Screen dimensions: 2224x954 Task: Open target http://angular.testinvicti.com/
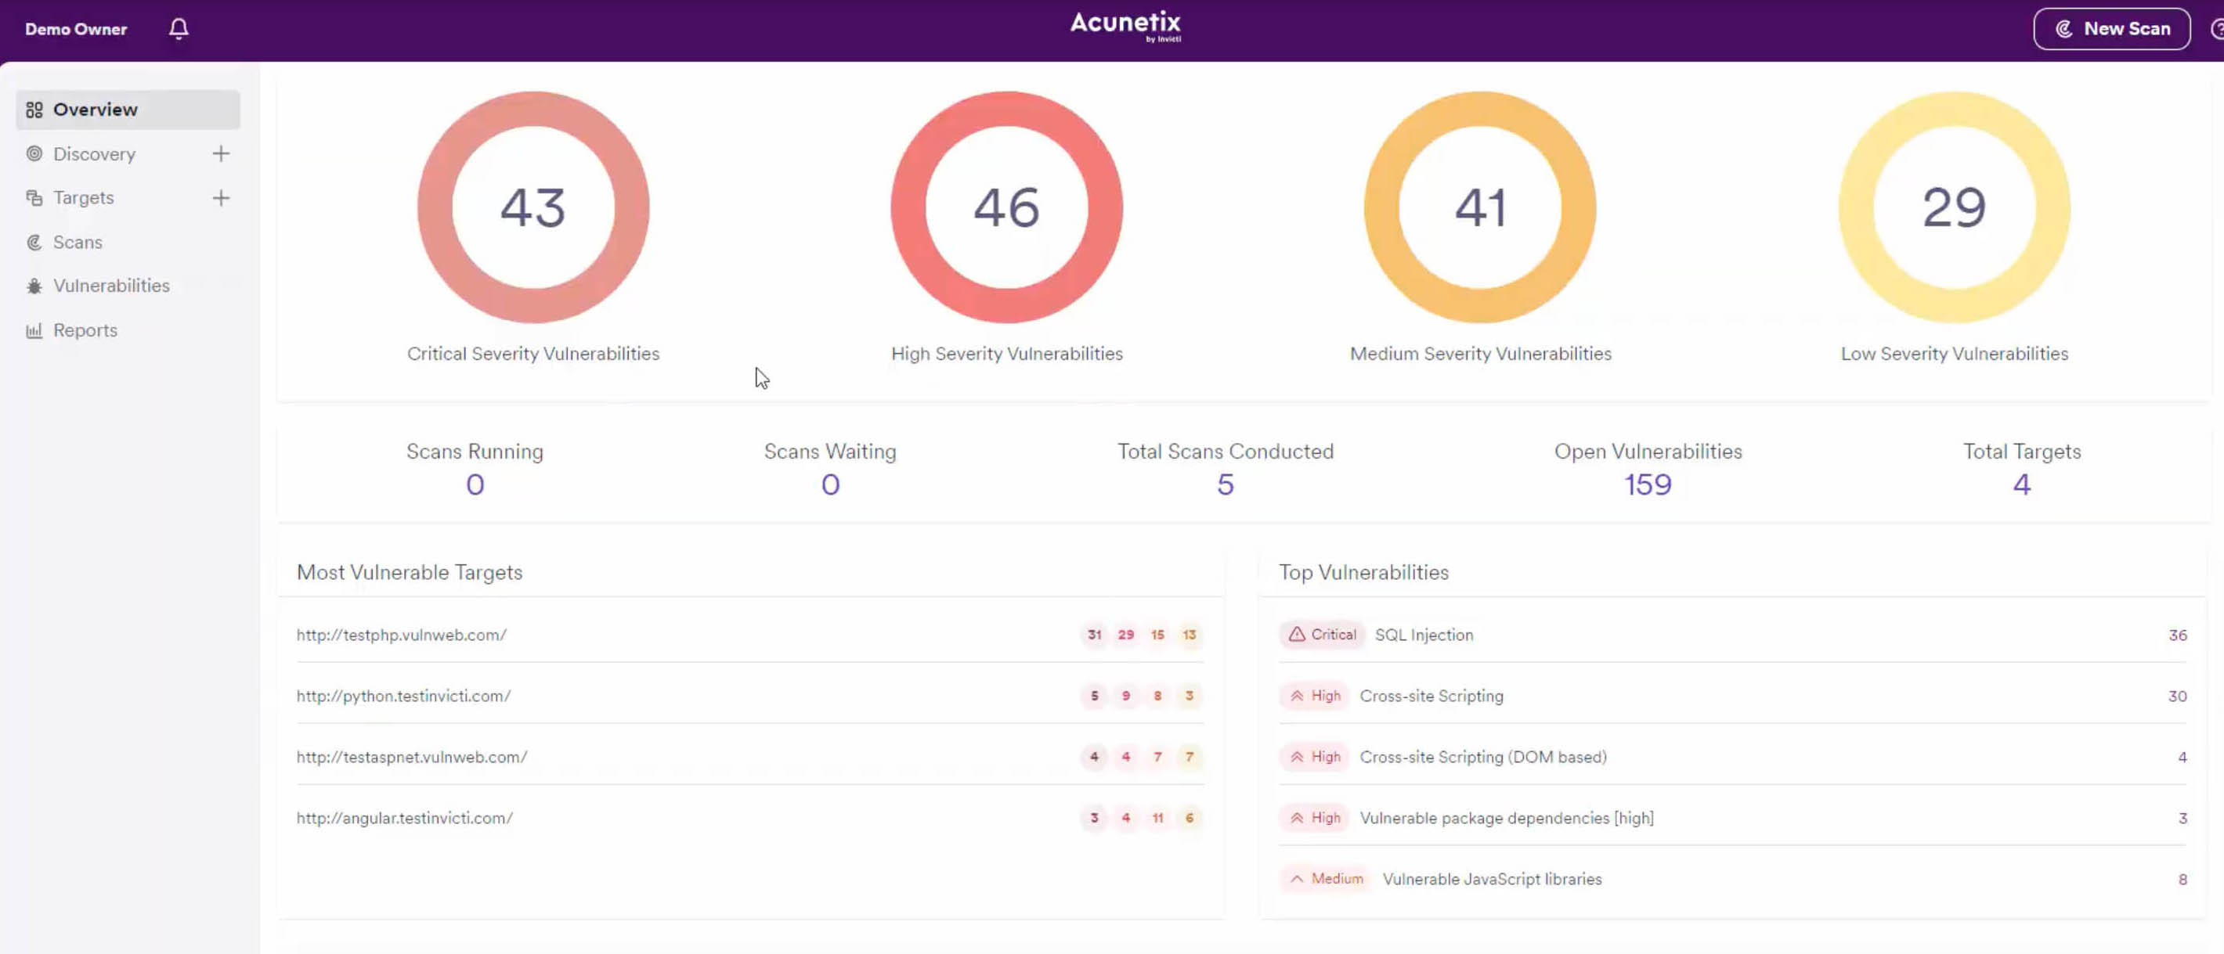[404, 819]
